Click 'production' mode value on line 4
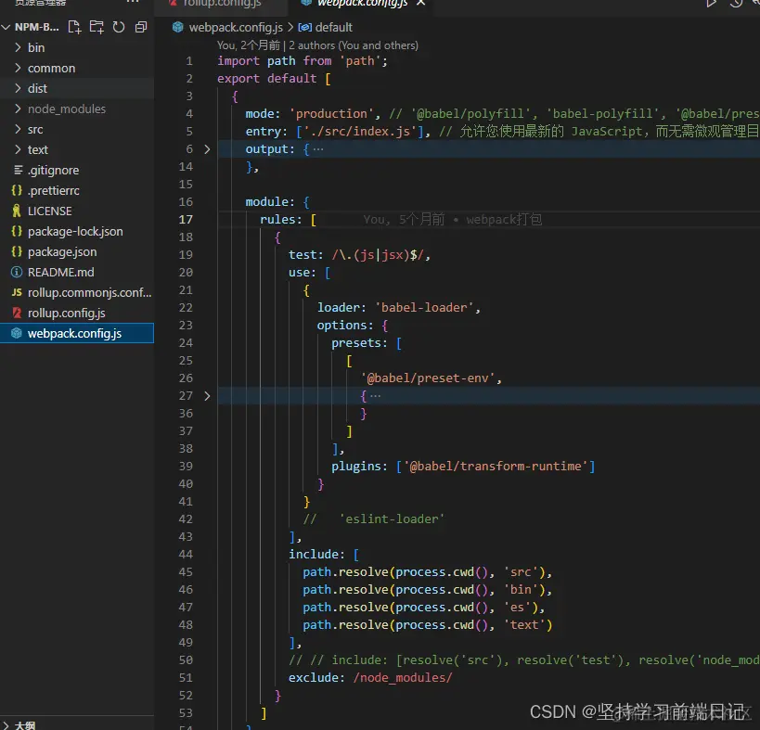Viewport: 760px width, 730px height. tap(332, 114)
